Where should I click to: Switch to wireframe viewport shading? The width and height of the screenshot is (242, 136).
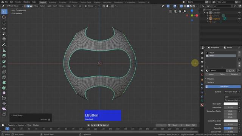[x=185, y=6]
